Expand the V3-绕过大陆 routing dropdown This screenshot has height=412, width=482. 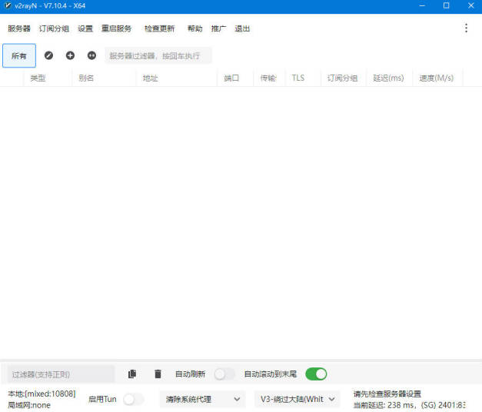tap(297, 399)
